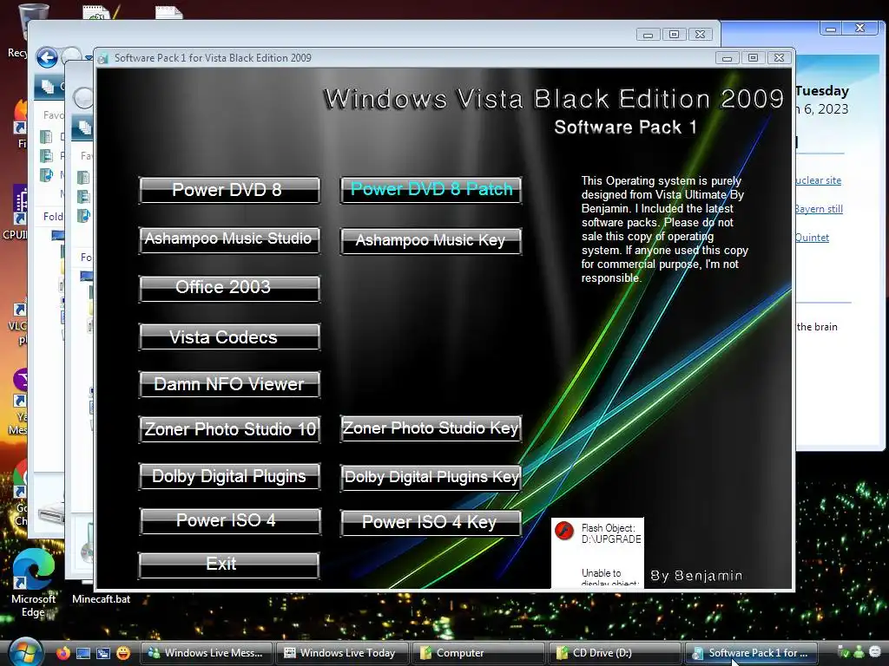Exit the Software Pack launcher
The height and width of the screenshot is (666, 889).
pyautogui.click(x=229, y=565)
